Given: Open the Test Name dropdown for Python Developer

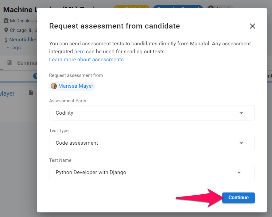Looking at the screenshot, I should click(152, 173).
